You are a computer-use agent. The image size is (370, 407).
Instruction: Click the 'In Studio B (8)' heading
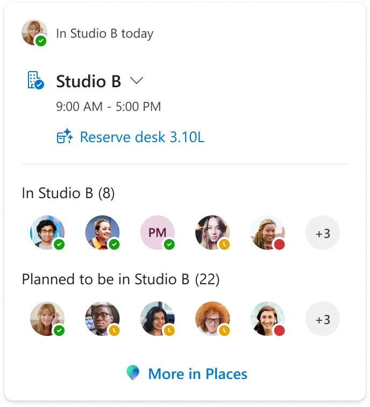[x=68, y=193]
